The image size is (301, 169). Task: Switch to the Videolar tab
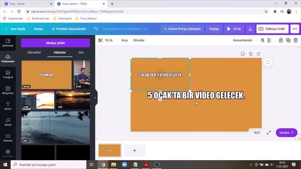[60, 52]
